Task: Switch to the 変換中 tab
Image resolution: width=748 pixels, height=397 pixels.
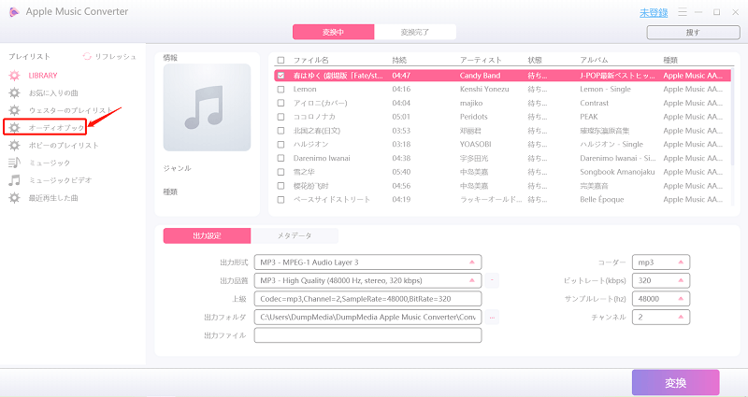Action: coord(334,32)
